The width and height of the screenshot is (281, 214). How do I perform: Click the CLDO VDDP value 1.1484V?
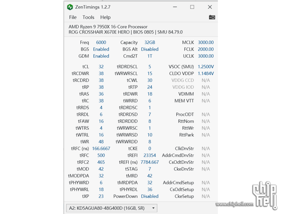pos(206,74)
